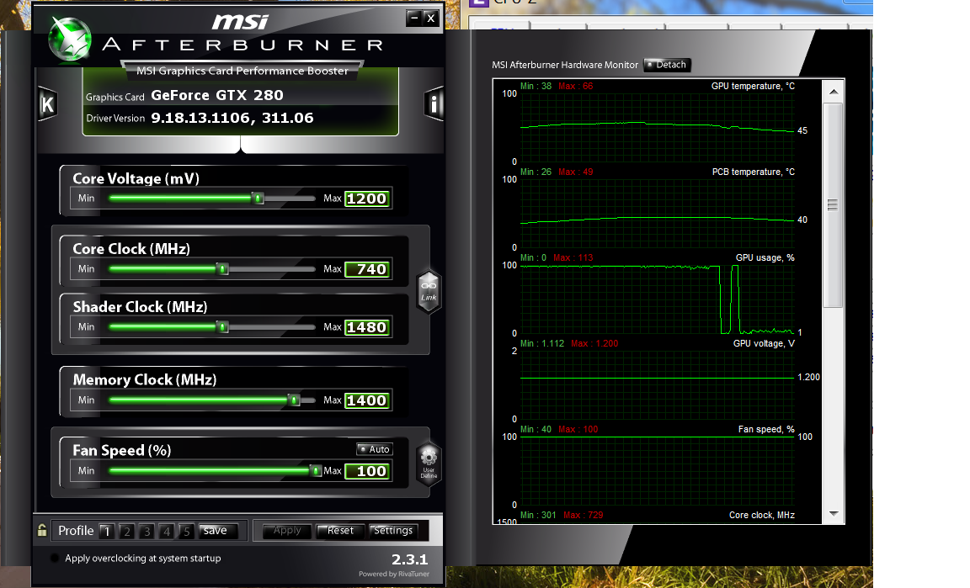Open the Settings dialog

(x=393, y=531)
